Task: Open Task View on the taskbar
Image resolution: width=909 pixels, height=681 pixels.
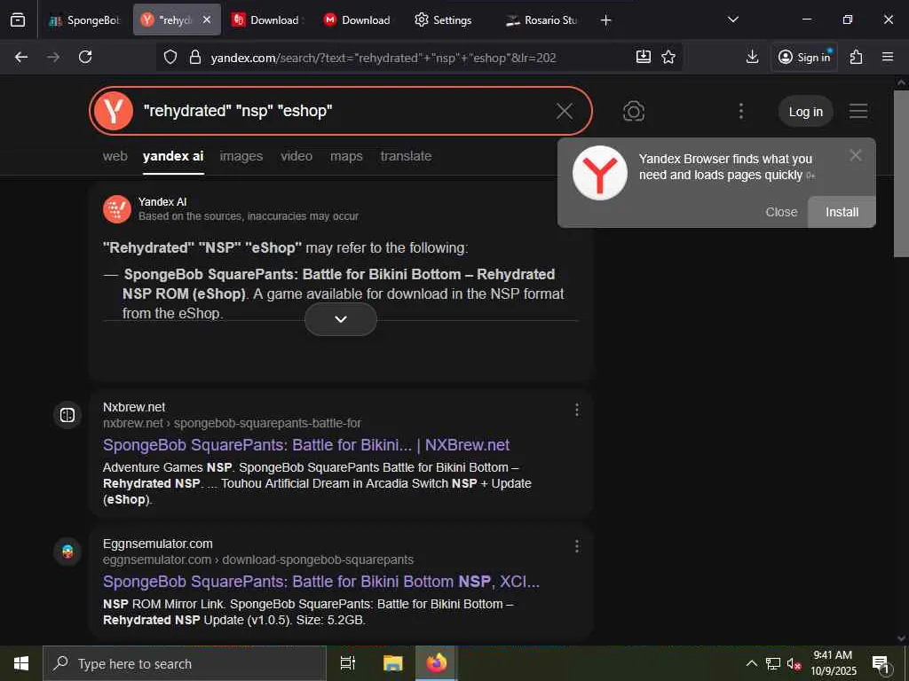Action: pos(348,663)
